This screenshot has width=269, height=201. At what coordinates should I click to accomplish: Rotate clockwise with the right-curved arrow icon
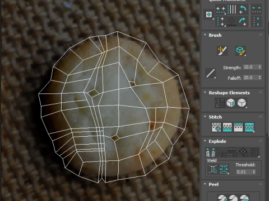tap(243, 22)
